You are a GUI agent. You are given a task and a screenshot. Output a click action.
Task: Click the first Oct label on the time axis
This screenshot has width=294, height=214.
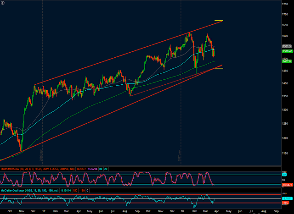pyautogui.click(x=10, y=211)
